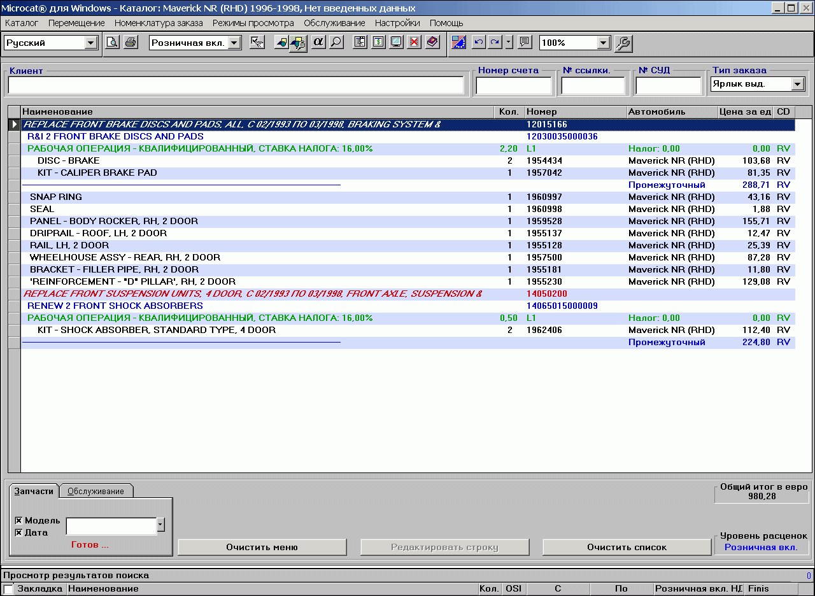Click the Очистить меню button
Image resolution: width=815 pixels, height=596 pixels.
tap(262, 547)
